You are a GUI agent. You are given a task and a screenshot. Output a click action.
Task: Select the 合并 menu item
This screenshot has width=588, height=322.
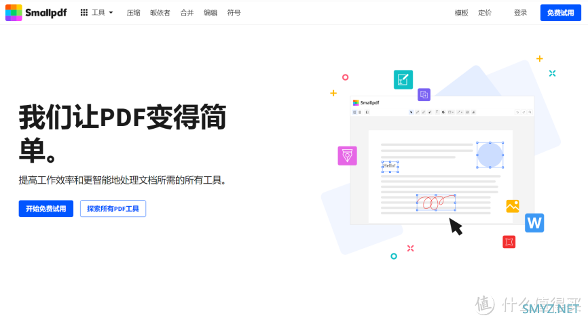coord(187,13)
